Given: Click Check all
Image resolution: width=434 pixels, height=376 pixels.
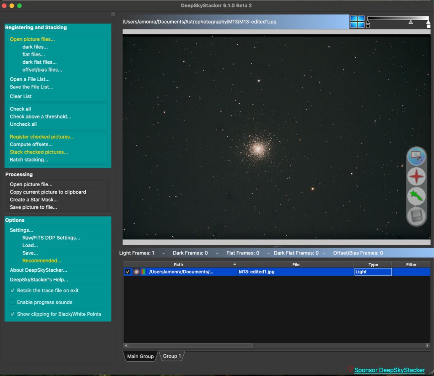Looking at the screenshot, I should pos(20,109).
